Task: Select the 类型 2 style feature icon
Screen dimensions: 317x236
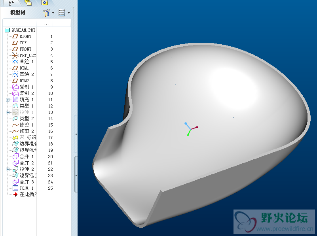Action: pyautogui.click(x=15, y=119)
